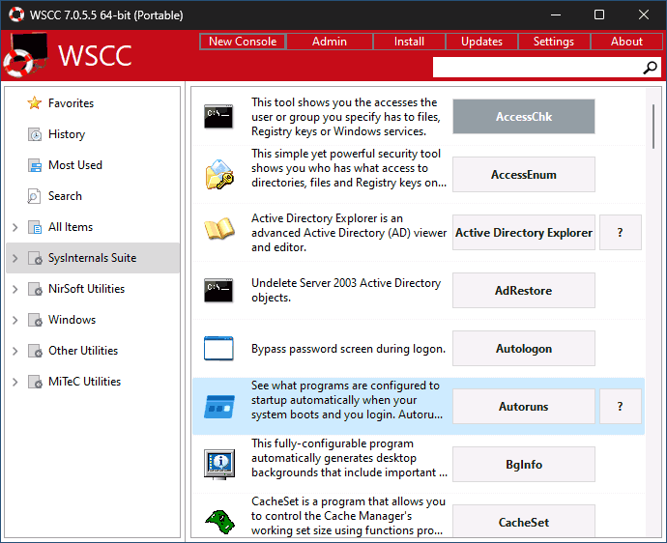Viewport: 667px width, 543px height.
Task: Click the AccessEnum folder-and-key icon
Action: 219,174
